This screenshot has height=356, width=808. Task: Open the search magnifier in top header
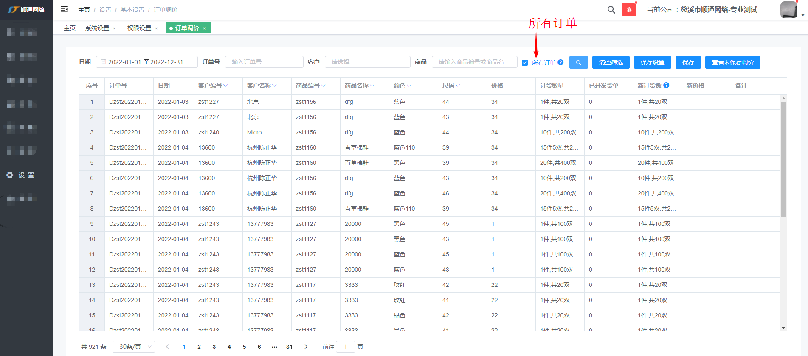coord(611,9)
